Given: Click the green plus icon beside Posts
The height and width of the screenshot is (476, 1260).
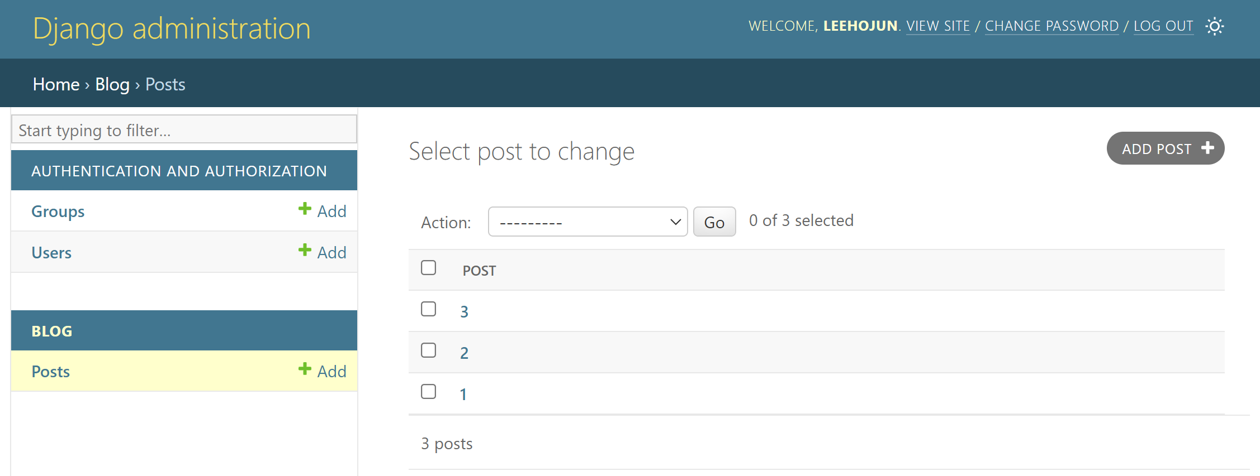Looking at the screenshot, I should tap(305, 369).
